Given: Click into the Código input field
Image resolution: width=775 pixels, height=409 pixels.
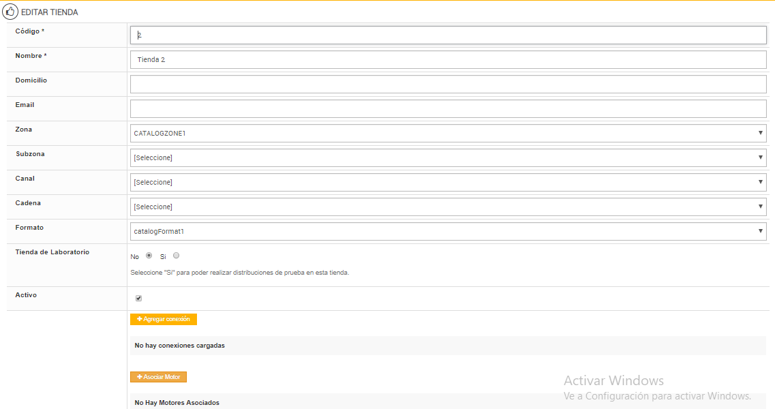Looking at the screenshot, I should [448, 35].
